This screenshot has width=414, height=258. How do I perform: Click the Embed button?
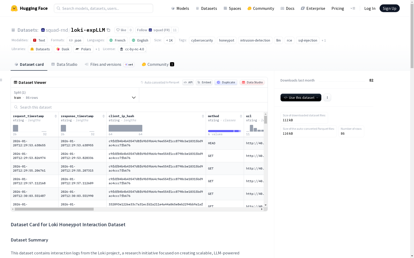[x=204, y=82]
